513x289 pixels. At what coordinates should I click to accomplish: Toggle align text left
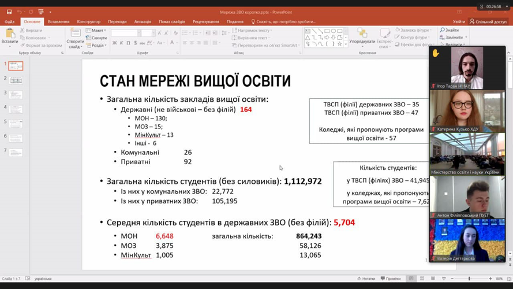pos(185,43)
